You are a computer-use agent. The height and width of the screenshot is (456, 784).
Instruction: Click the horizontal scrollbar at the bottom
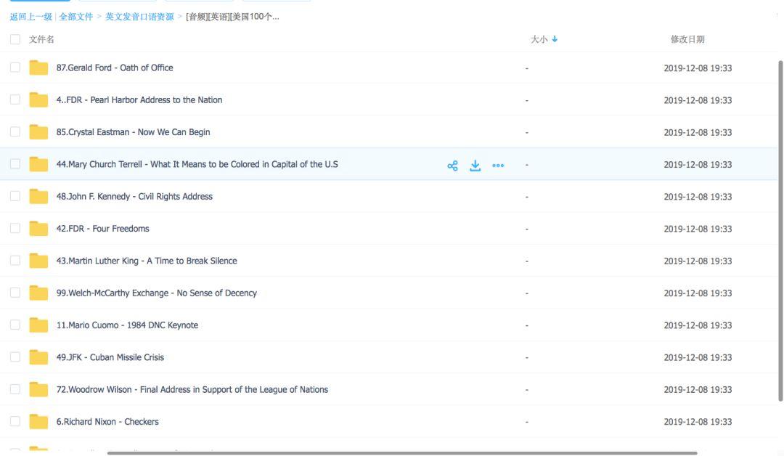tap(402, 453)
